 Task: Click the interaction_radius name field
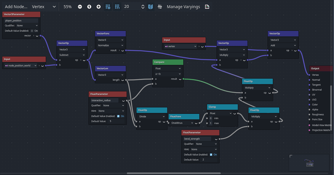point(105,100)
